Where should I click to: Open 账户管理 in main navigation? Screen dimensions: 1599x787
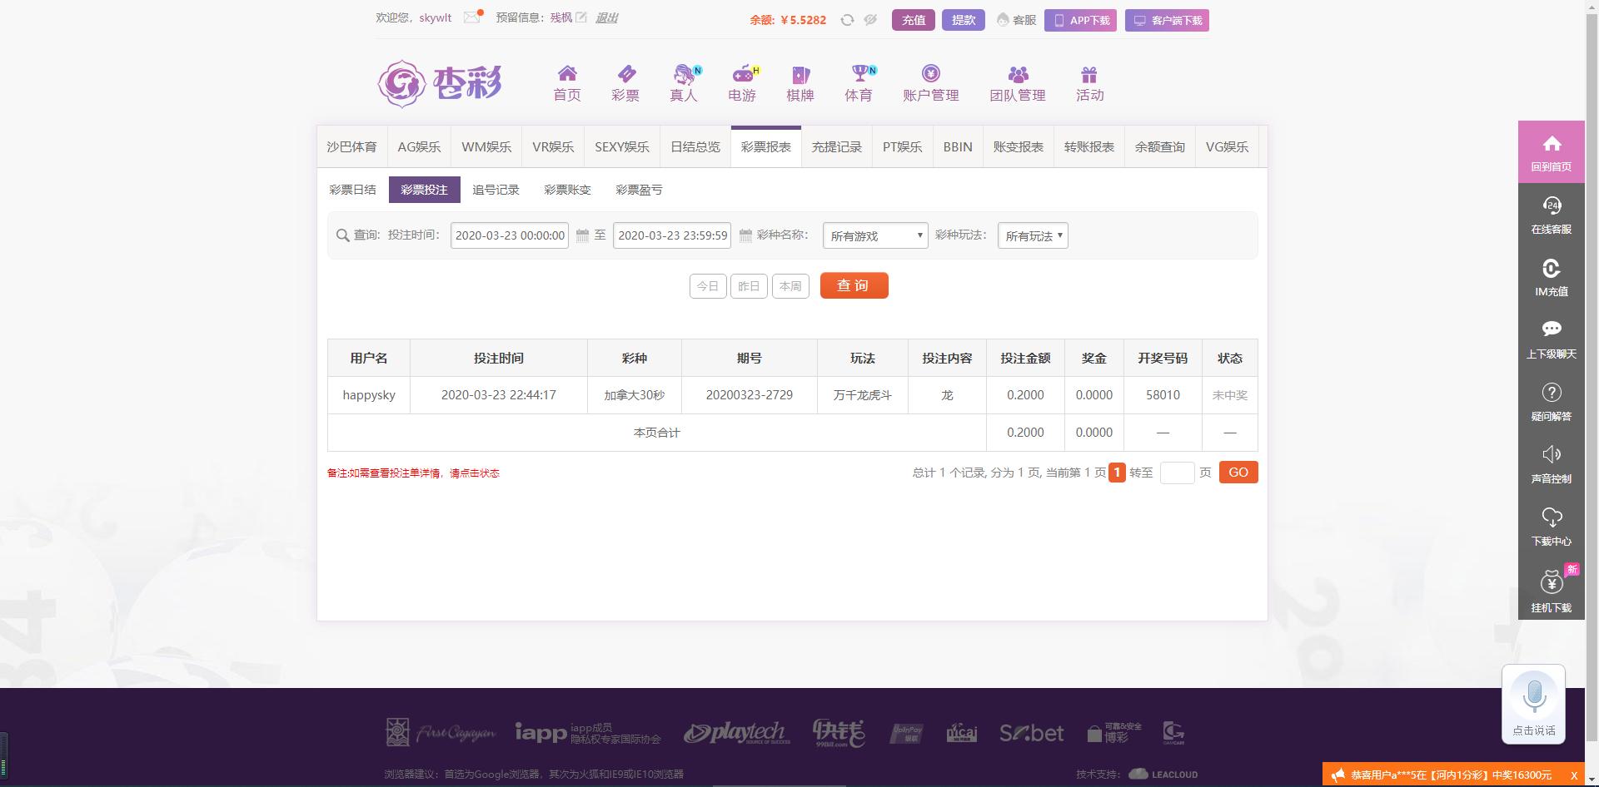[x=930, y=83]
